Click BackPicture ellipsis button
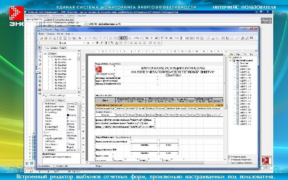The image size is (288, 180). point(76,104)
